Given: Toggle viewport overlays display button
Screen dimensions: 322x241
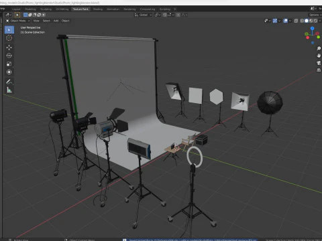Looking at the screenshot, I should click(286, 21).
